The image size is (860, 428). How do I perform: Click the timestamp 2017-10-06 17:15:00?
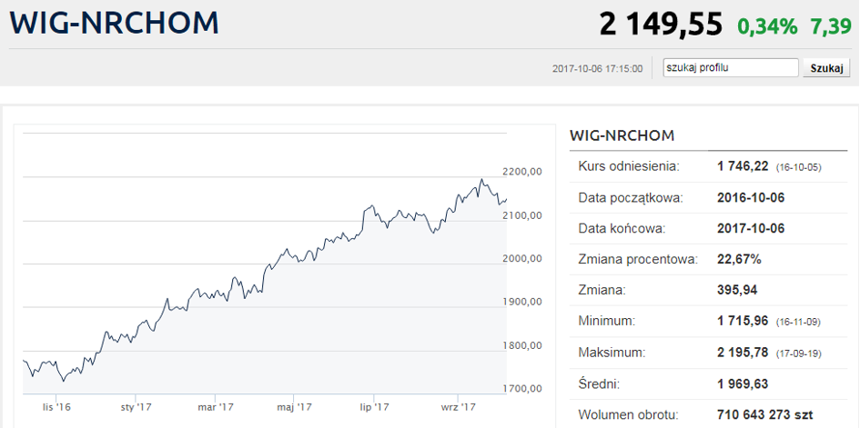pyautogui.click(x=597, y=69)
